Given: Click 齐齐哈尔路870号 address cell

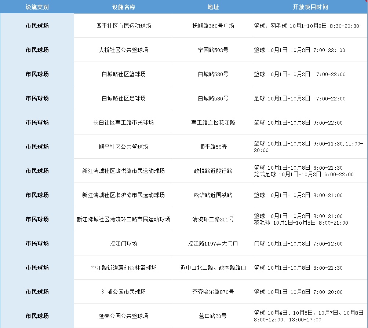Looking at the screenshot, I should point(213,292).
